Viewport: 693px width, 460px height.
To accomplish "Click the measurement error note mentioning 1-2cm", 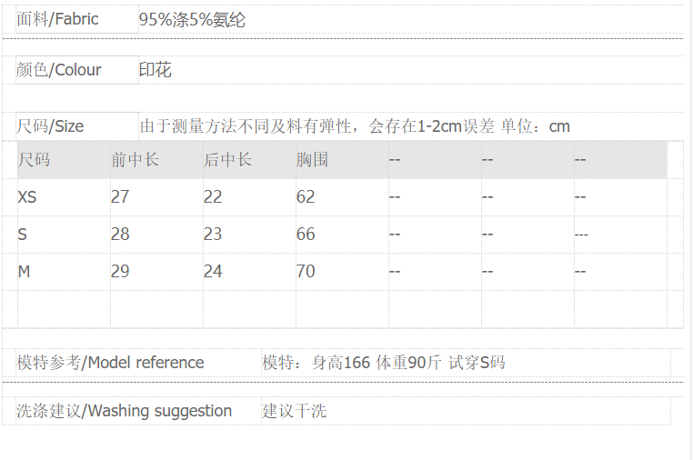I will tap(355, 126).
